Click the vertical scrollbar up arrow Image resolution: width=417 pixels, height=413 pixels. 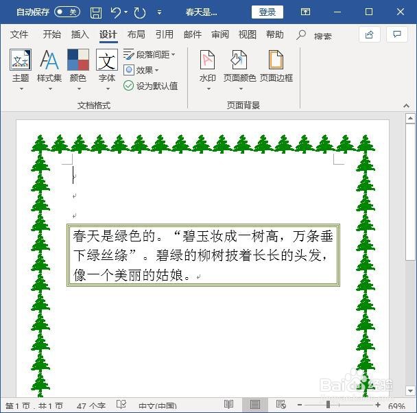410,118
